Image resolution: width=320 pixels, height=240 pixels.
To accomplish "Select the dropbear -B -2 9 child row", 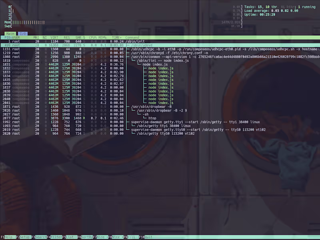I will tap(160, 111).
